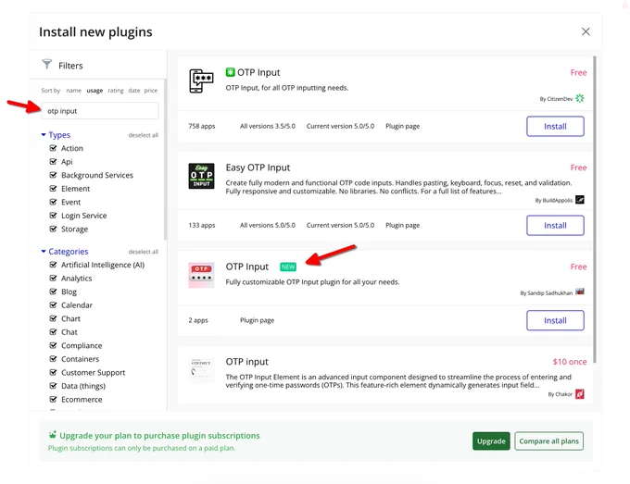Click the crown icon in the upgrade banner
Image resolution: width=630 pixels, height=484 pixels.
[x=52, y=435]
